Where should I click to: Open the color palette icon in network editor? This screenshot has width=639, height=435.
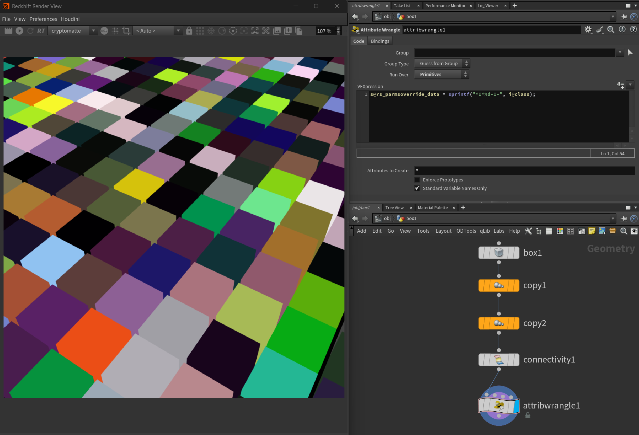560,231
